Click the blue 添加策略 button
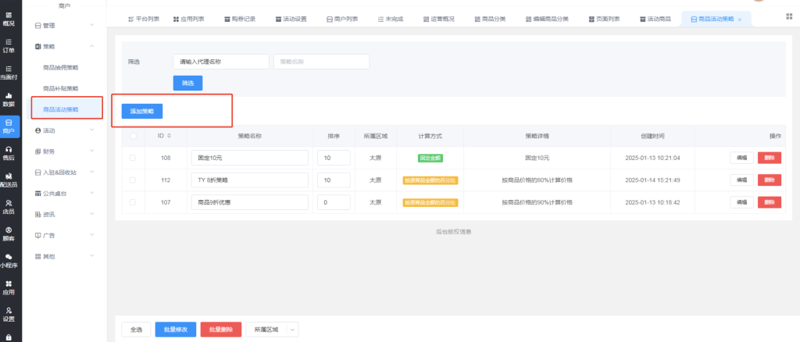This screenshot has height=342, width=800. tap(142, 112)
